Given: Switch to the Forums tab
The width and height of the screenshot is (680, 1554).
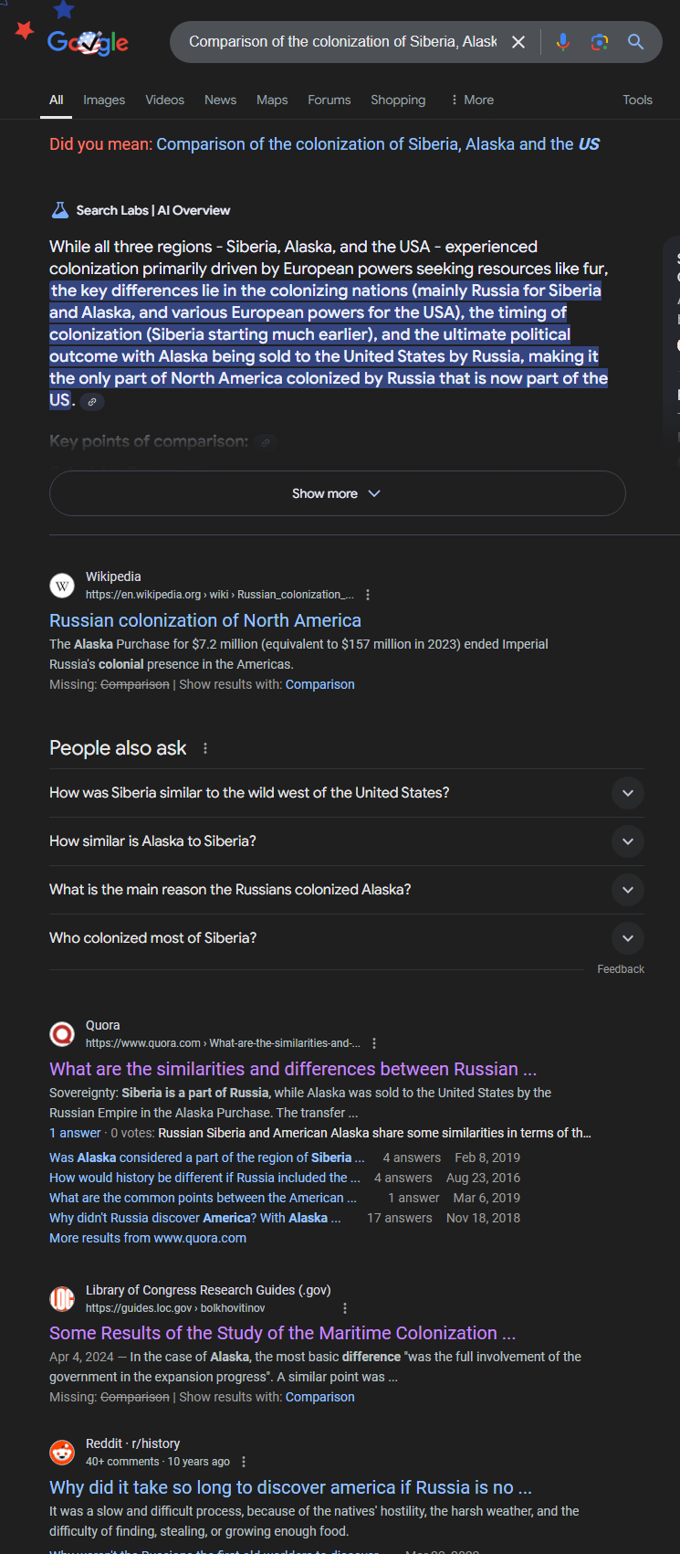Looking at the screenshot, I should click(x=330, y=100).
